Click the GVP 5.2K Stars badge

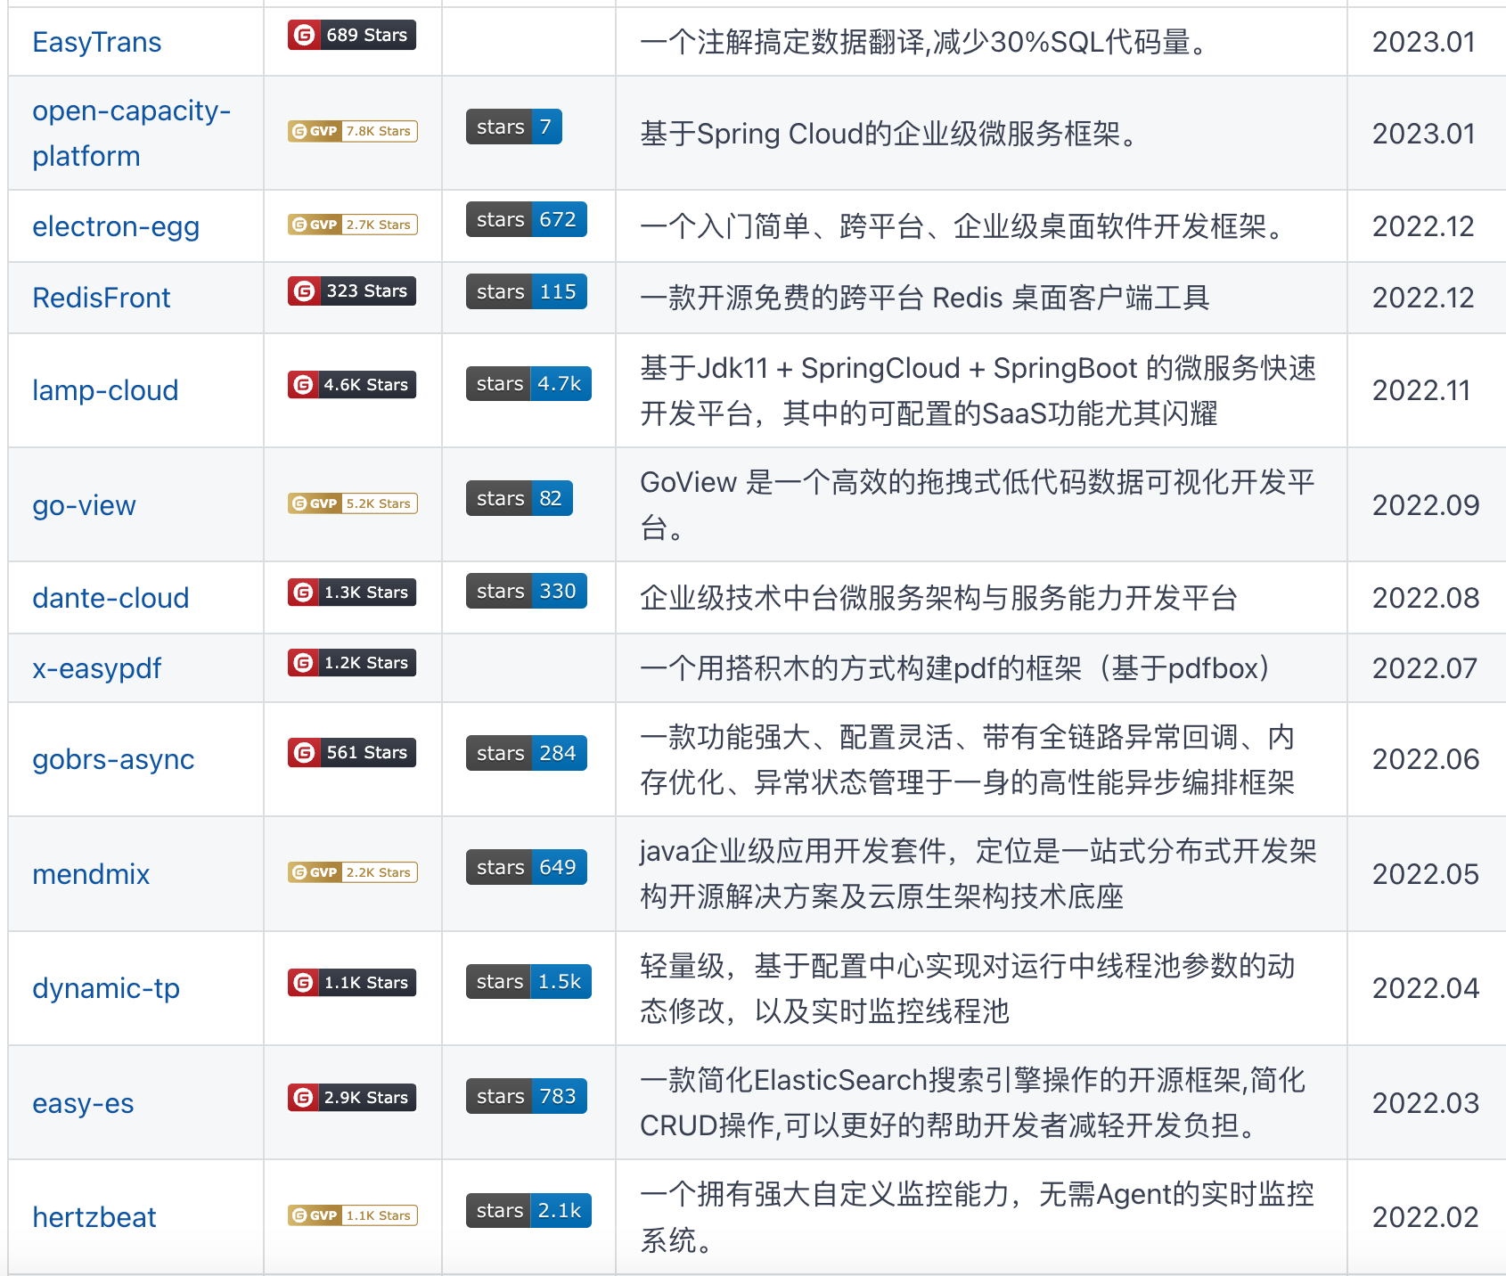[x=353, y=503]
